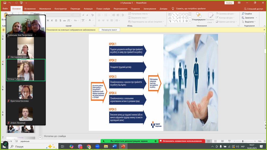This screenshot has width=267, height=150.
Task: Open the Анімація ribbon tab
Action: (x=88, y=9)
